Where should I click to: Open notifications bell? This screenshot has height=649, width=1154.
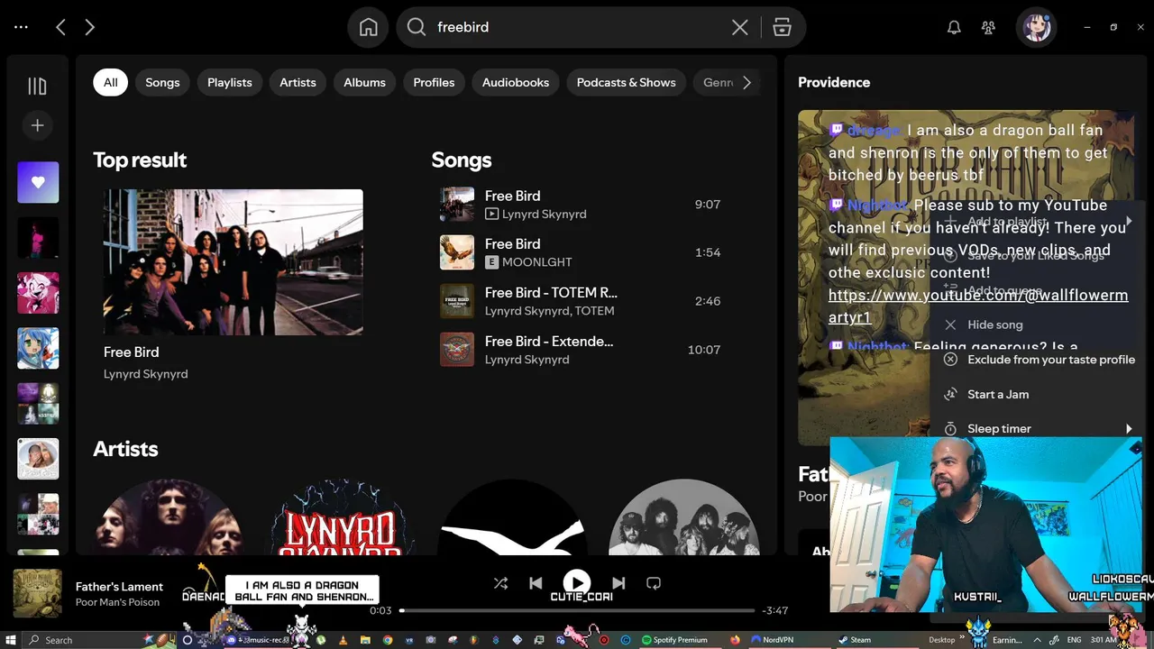point(954,27)
